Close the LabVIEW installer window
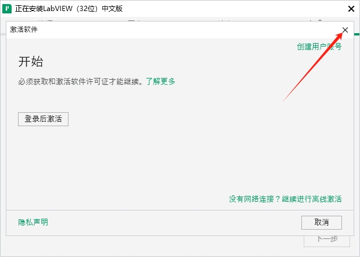This screenshot has height=257, width=360. 351,9
